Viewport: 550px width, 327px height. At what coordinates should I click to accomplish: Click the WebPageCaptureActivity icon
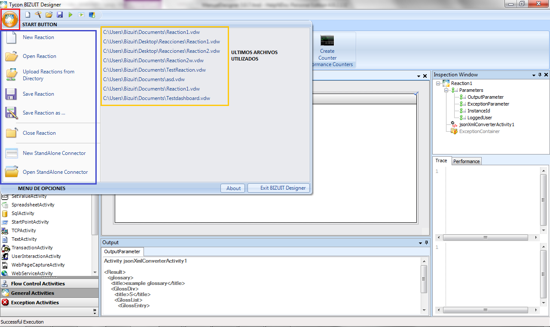(5, 265)
